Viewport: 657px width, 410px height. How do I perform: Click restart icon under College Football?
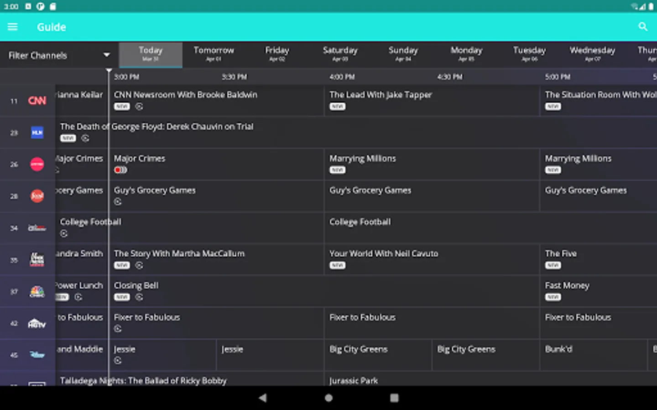(x=64, y=233)
